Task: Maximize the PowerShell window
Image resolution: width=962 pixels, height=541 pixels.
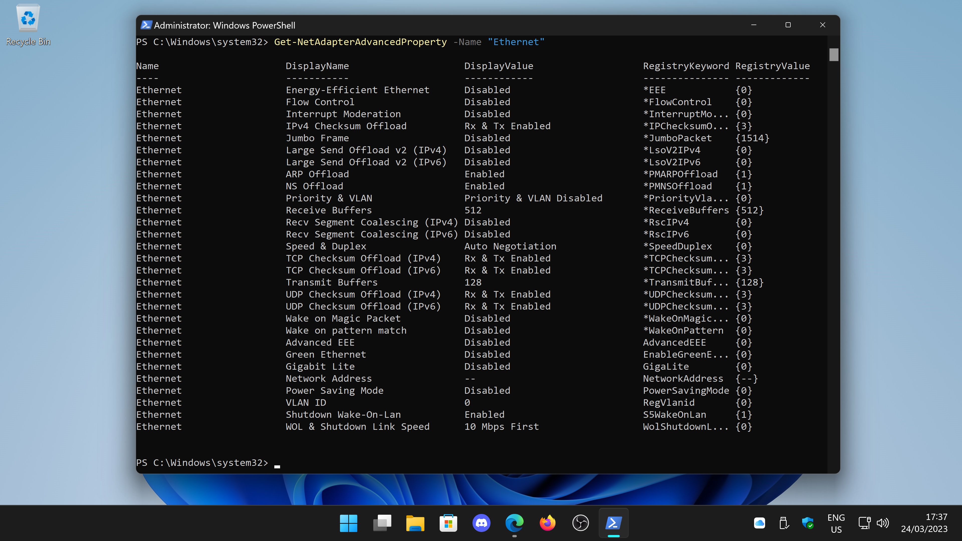Action: (x=788, y=25)
